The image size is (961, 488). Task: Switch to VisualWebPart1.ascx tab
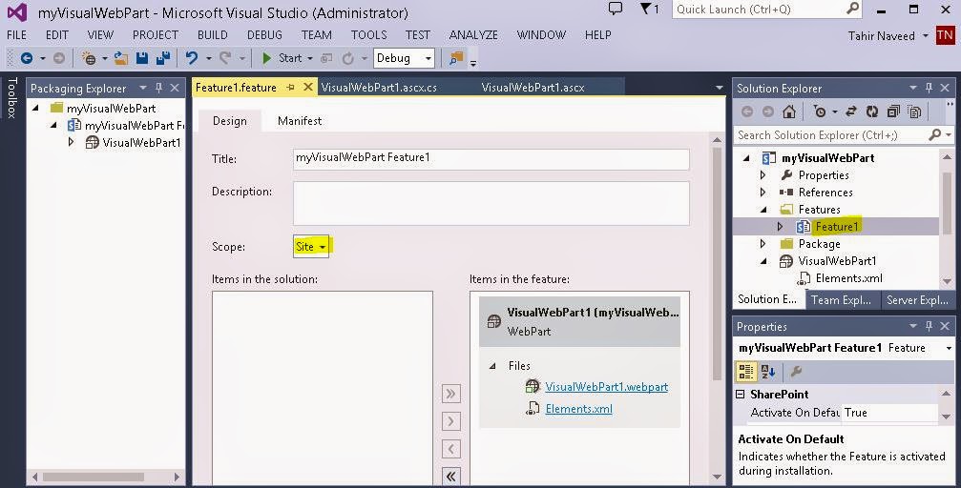pos(533,88)
